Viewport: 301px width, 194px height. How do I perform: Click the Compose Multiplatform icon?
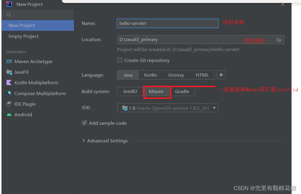click(x=9, y=93)
